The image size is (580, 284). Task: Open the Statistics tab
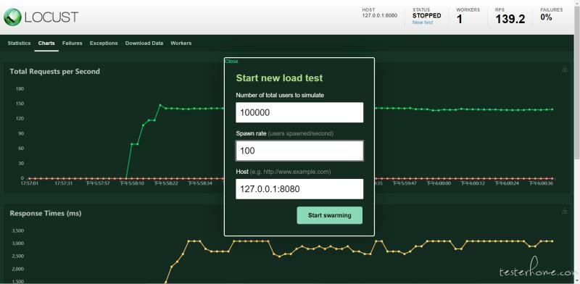click(20, 43)
